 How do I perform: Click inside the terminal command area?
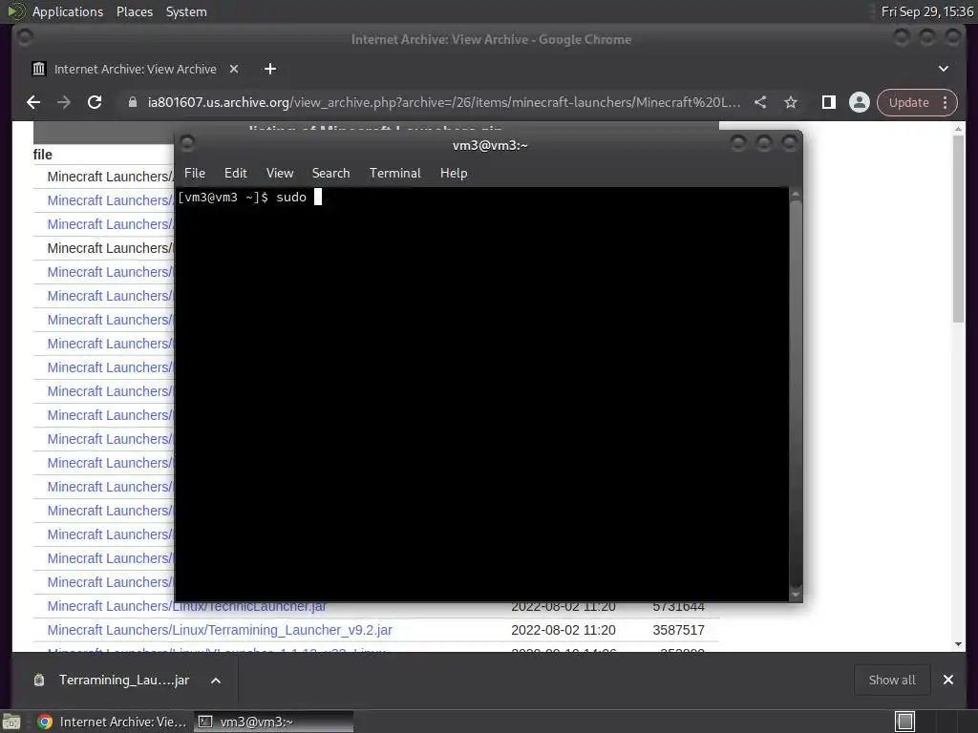coord(481,394)
